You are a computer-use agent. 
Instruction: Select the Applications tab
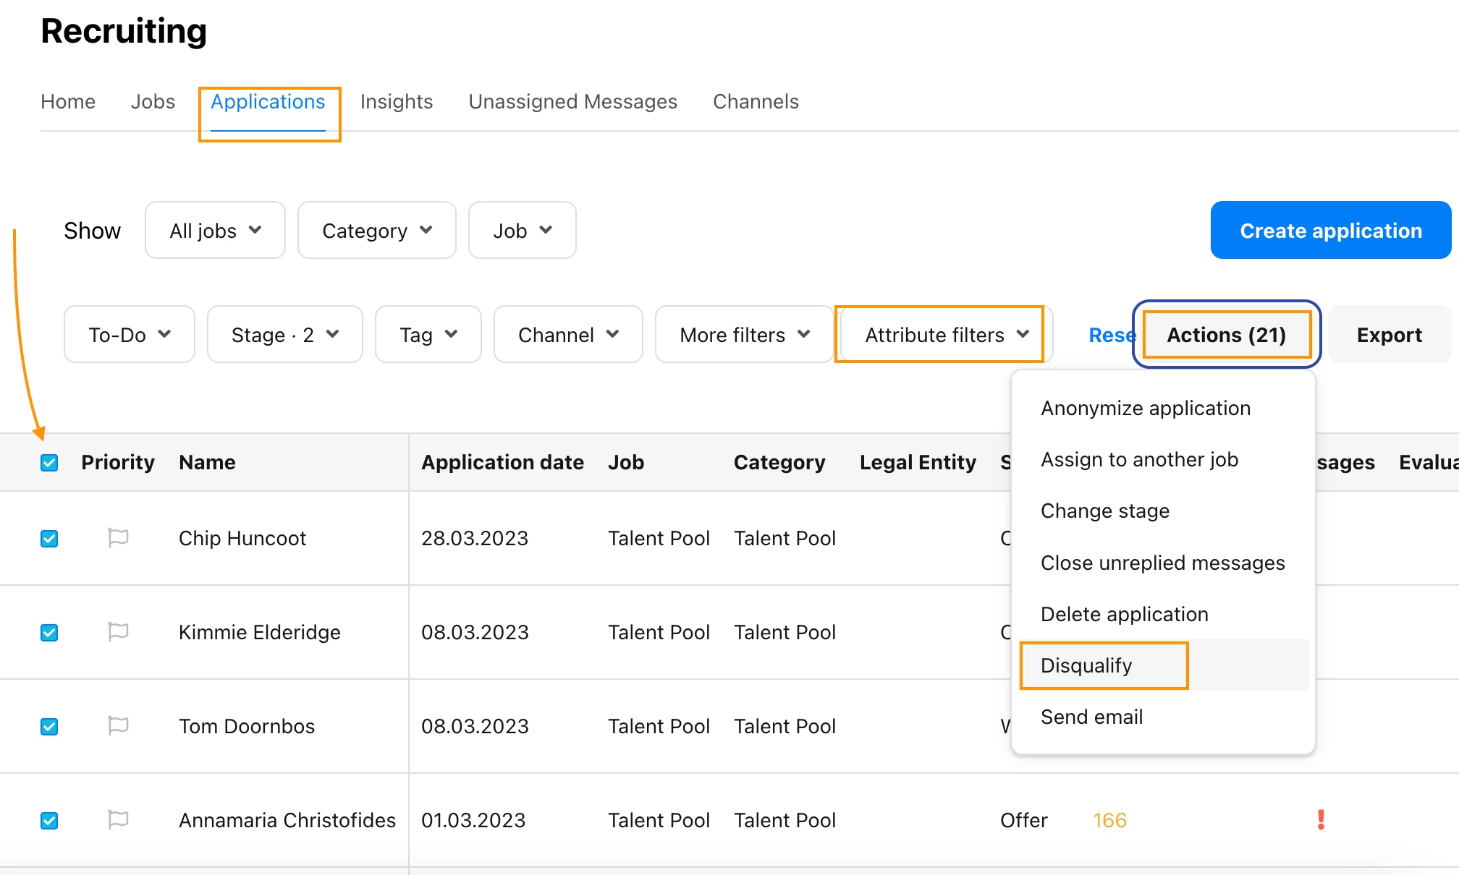click(x=268, y=102)
